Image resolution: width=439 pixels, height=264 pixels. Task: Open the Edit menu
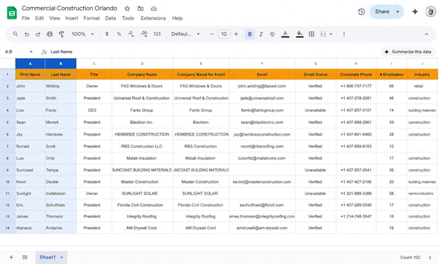click(39, 18)
